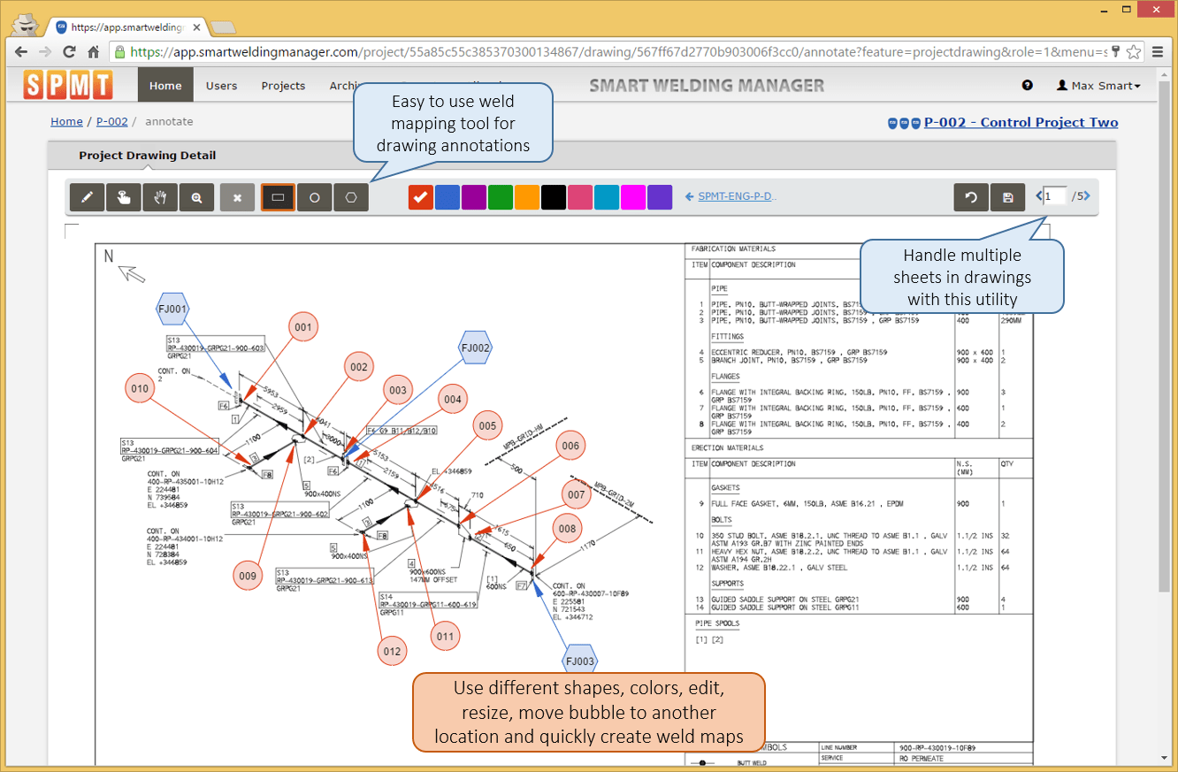The height and width of the screenshot is (772, 1178).
Task: Save annotations with the floppy disk button
Action: (1007, 198)
